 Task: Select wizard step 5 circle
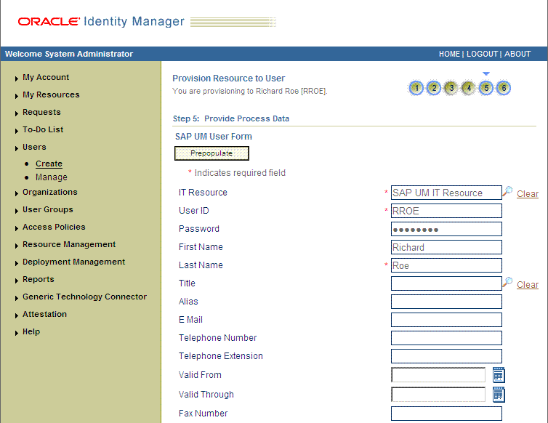click(486, 88)
